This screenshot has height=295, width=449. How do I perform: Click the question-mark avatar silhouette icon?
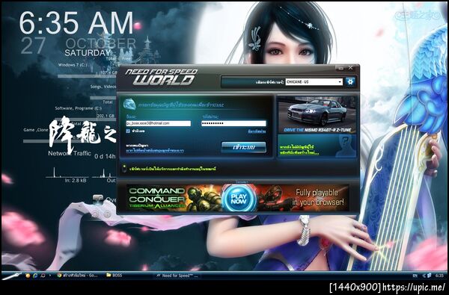coord(346,146)
